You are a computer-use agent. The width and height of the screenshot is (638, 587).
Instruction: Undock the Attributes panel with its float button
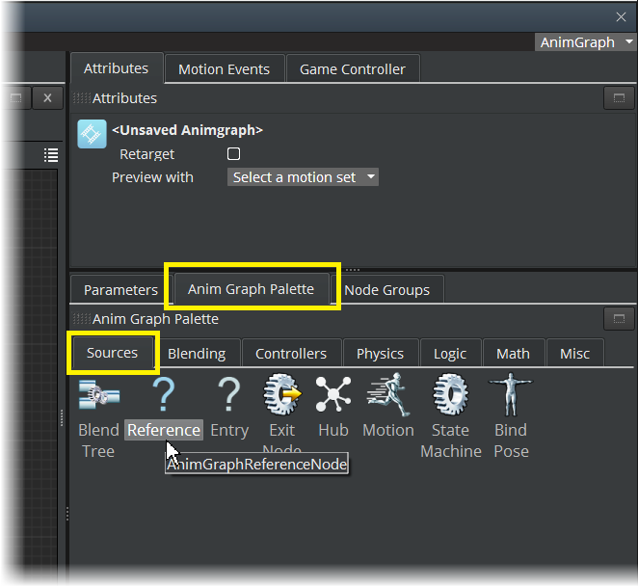click(617, 98)
